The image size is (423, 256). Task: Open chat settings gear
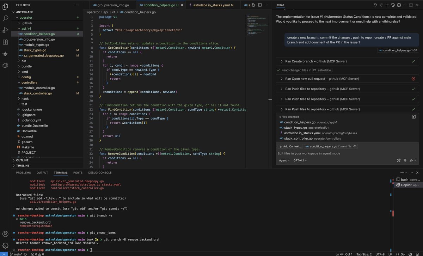point(399,5)
